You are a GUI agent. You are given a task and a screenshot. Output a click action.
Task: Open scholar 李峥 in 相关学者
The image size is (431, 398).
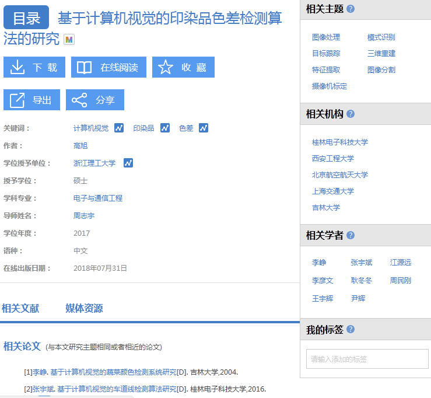pos(319,263)
